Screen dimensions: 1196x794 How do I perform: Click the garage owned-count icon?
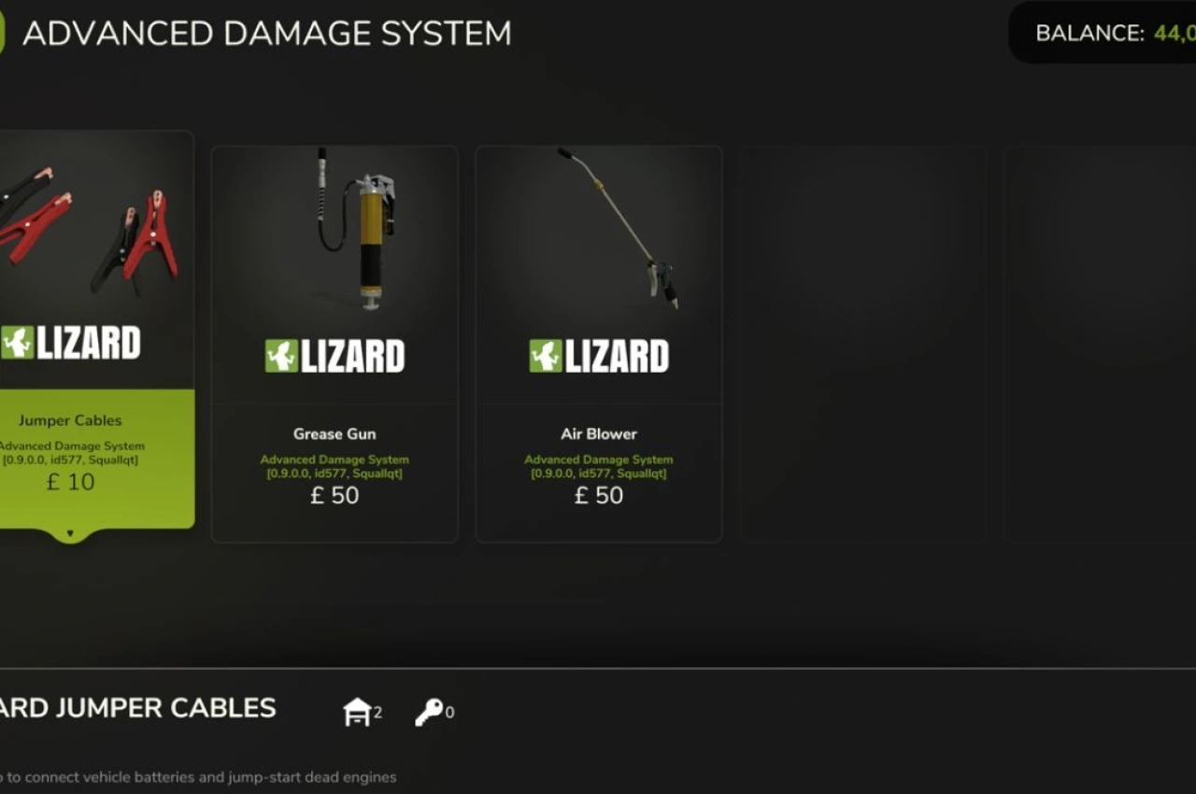point(358,713)
